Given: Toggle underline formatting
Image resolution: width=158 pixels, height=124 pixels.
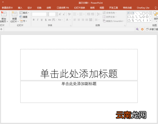Looking at the screenshot, I should click(42, 20).
